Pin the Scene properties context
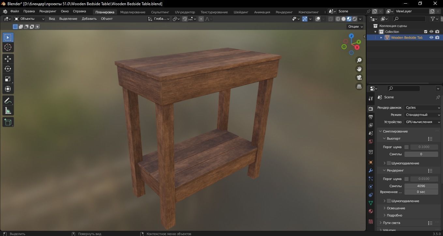The height and width of the screenshot is (236, 443). point(438,97)
